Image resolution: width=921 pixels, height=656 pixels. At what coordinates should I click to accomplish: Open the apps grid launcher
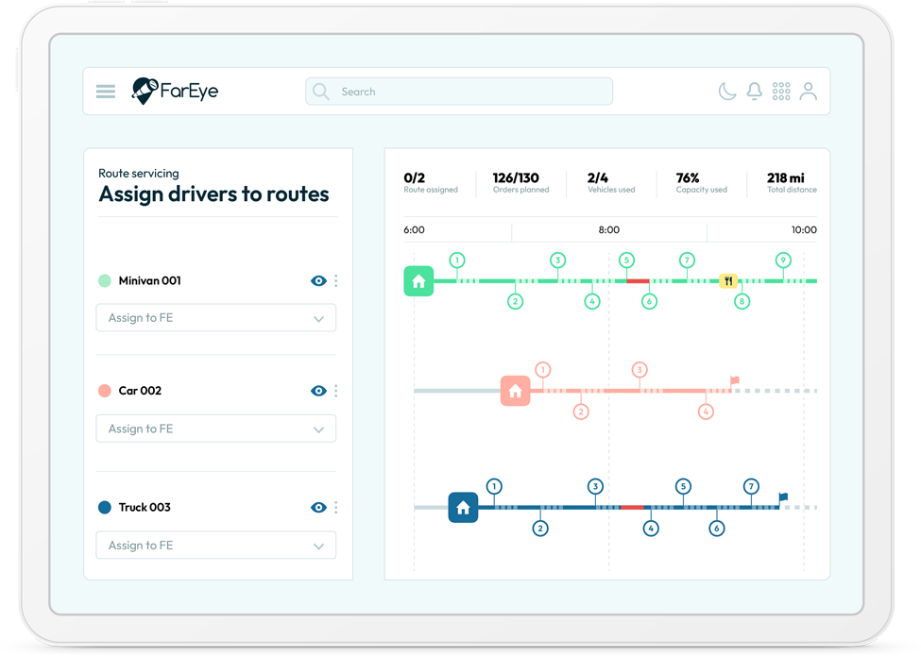pyautogui.click(x=781, y=92)
